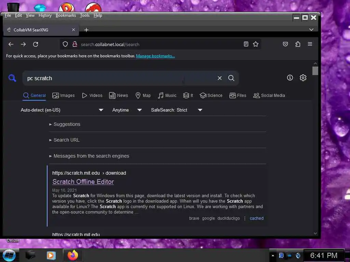This screenshot has width=350, height=262.
Task: Click the scrollbar down arrow
Action: 315,233
